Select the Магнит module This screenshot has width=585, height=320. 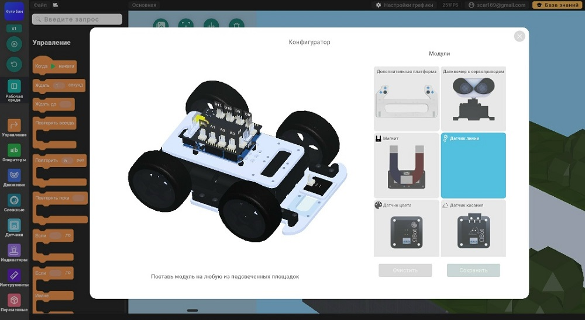coord(407,165)
